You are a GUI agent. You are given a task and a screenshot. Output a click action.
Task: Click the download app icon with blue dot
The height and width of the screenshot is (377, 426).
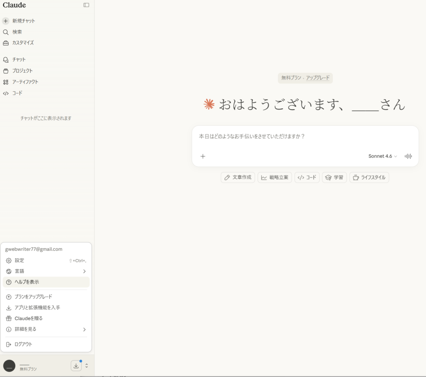point(76,366)
